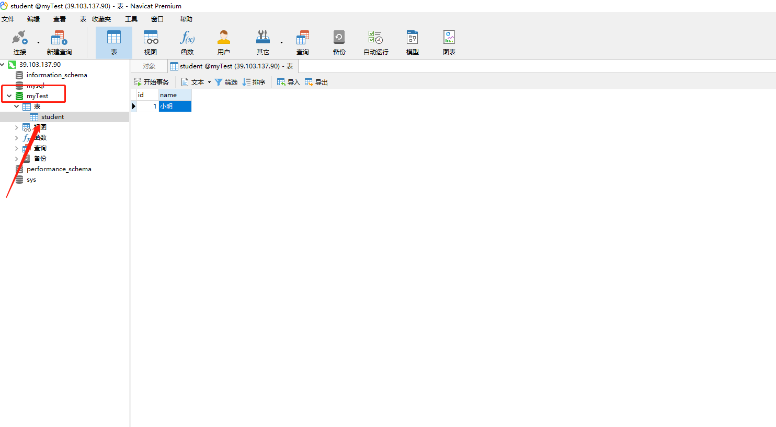The image size is (776, 427).
Task: Click Begin Transaction (开始事务) button
Action: [152, 82]
